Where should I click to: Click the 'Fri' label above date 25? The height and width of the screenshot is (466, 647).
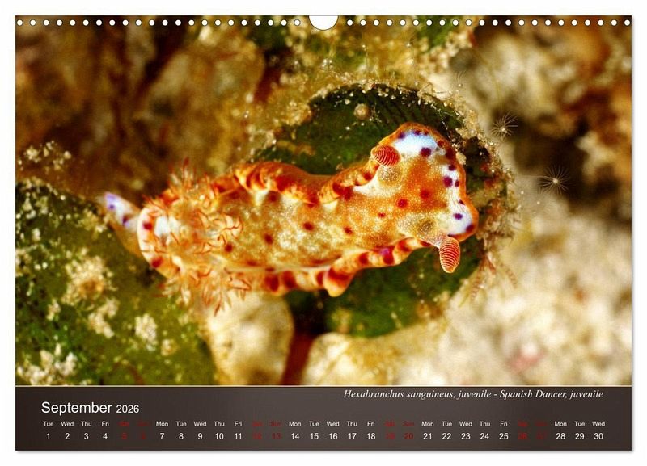coord(504,423)
